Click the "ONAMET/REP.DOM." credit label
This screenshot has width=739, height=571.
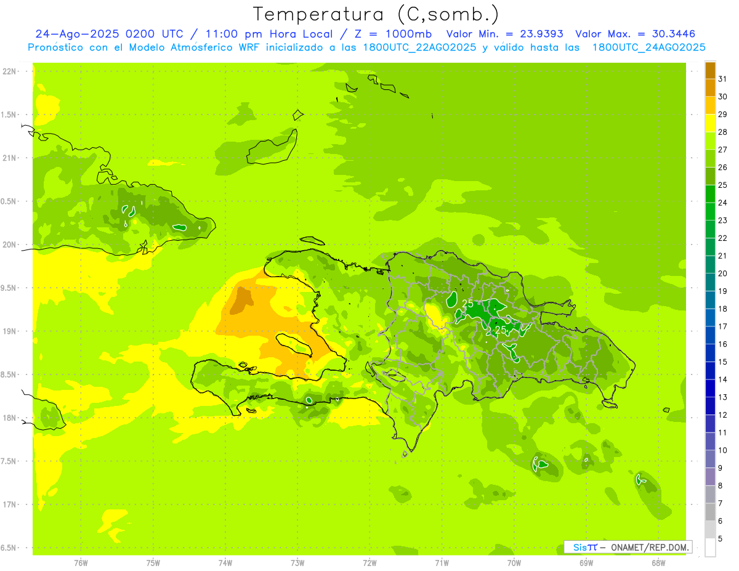coord(649,547)
